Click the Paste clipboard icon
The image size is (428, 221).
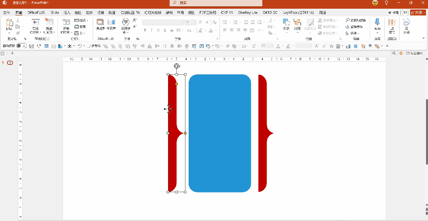coord(9,22)
